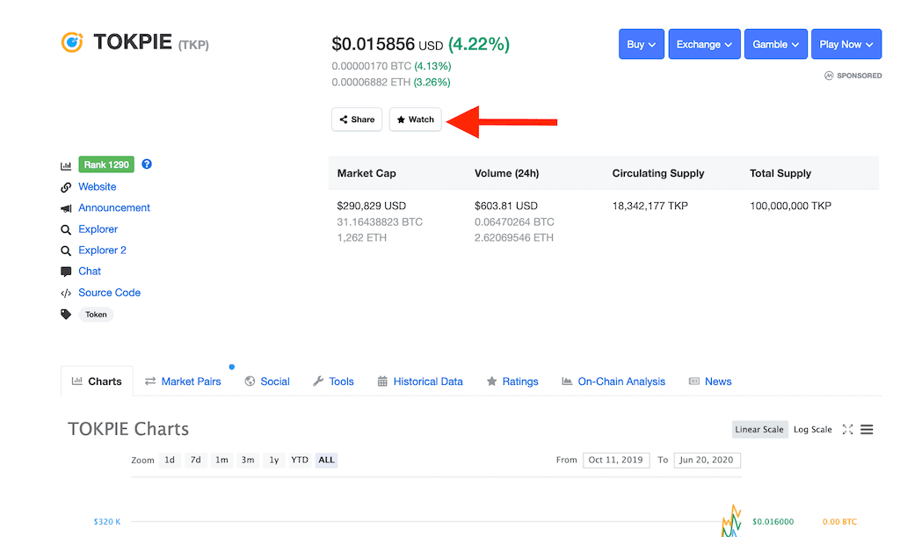Click the link chain icon next to Website

click(66, 187)
